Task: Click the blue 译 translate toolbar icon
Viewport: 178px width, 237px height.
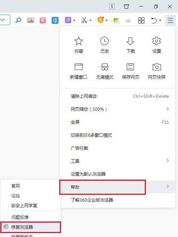Action: [55, 20]
